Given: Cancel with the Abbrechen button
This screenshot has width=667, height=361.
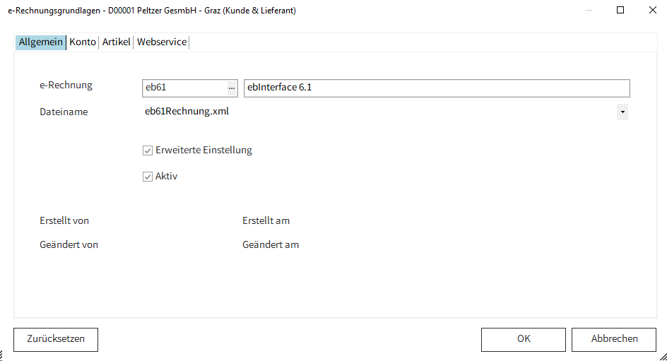Looking at the screenshot, I should (x=614, y=339).
